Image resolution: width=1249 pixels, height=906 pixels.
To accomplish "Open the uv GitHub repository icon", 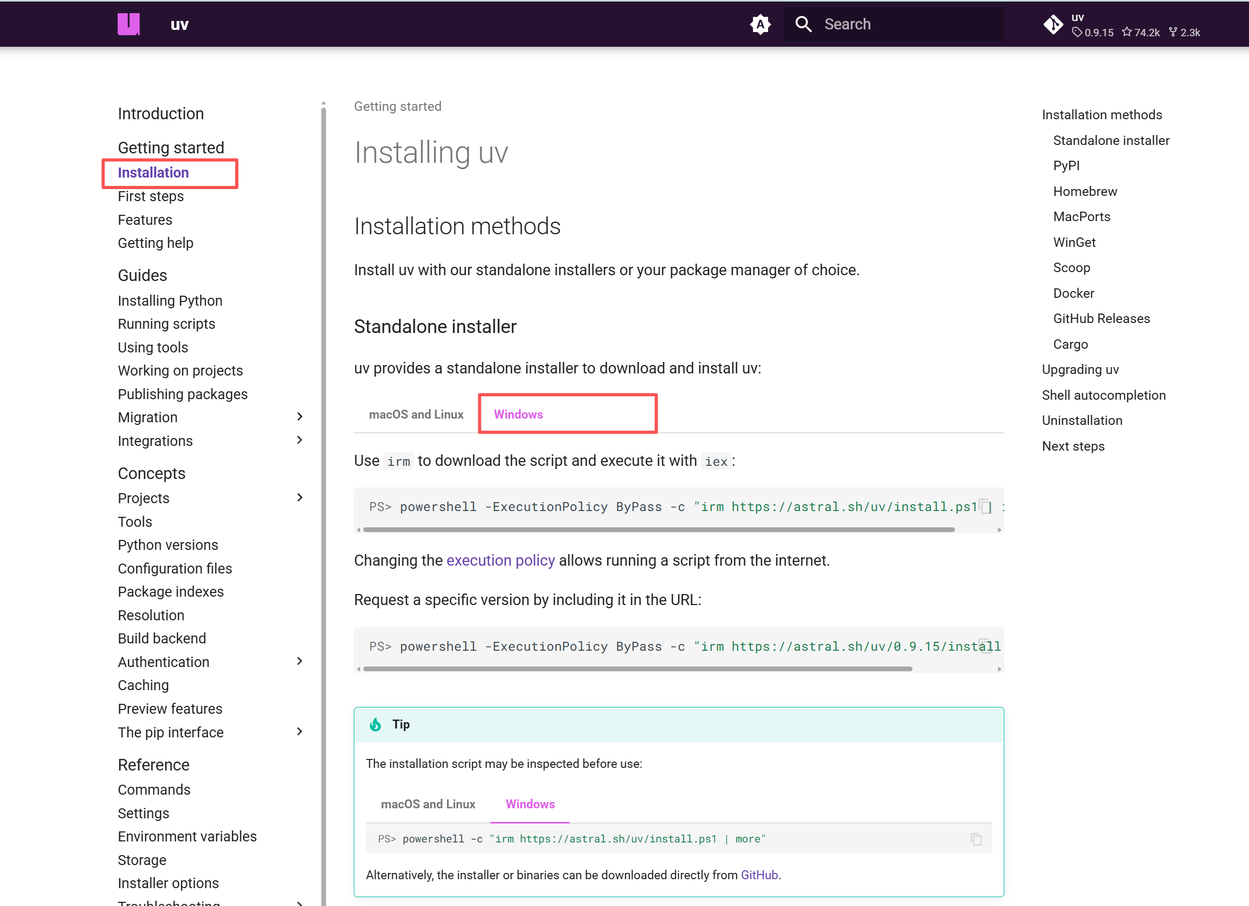I will coord(1053,24).
